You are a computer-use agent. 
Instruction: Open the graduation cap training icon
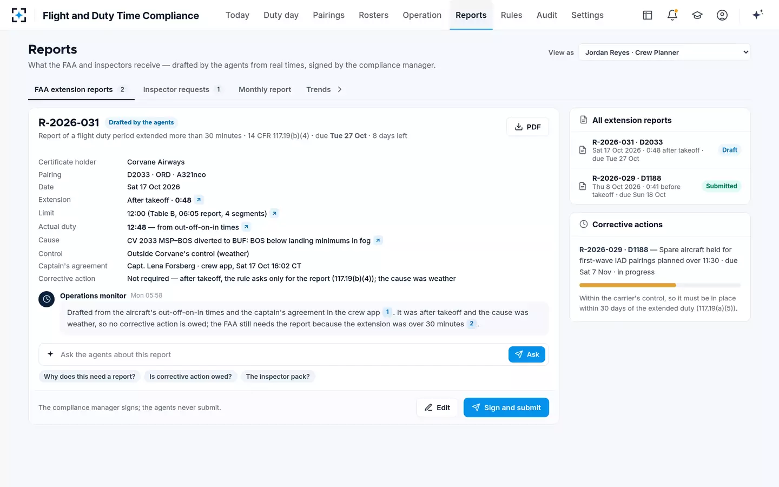coord(697,15)
